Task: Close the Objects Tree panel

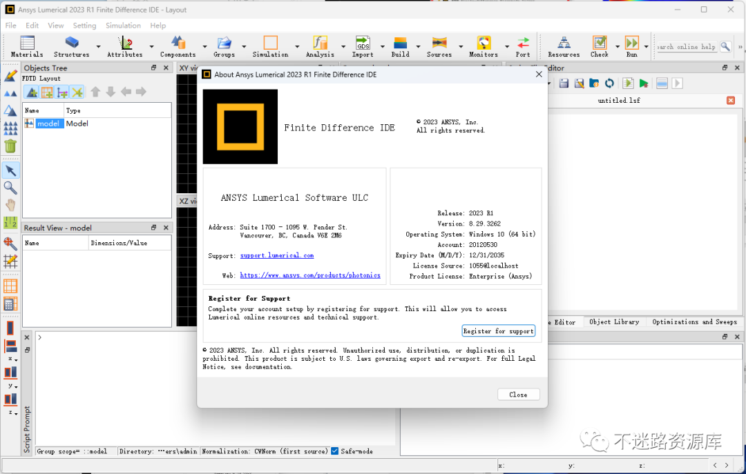Action: tap(166, 68)
